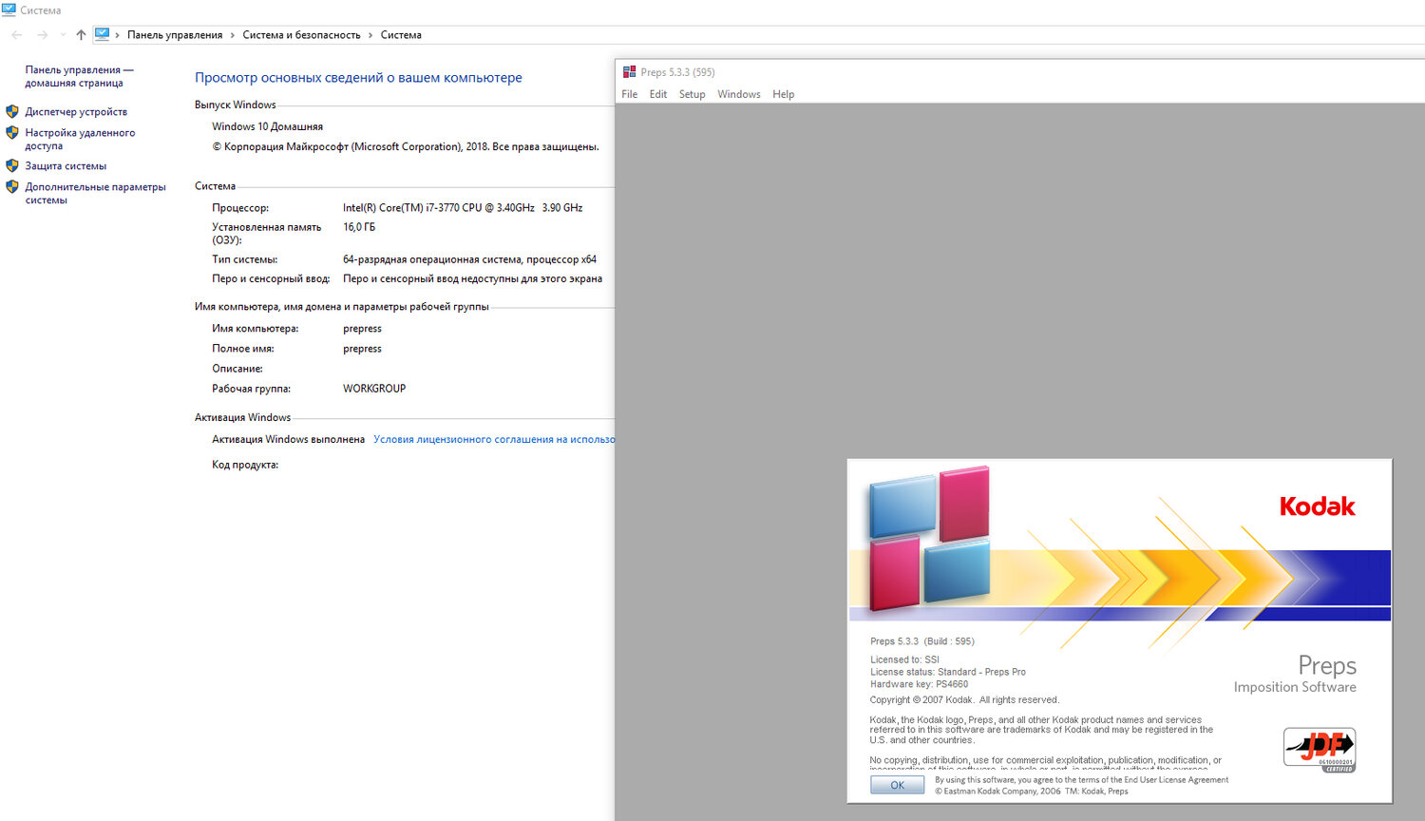
Task: Click Preps 5.3.3 (Build : 595) text
Action: point(922,641)
